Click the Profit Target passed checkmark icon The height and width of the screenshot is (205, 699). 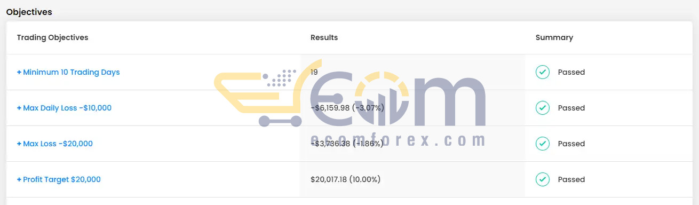click(543, 179)
